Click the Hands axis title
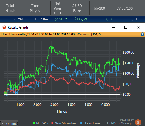145x126 pixels. (62, 111)
